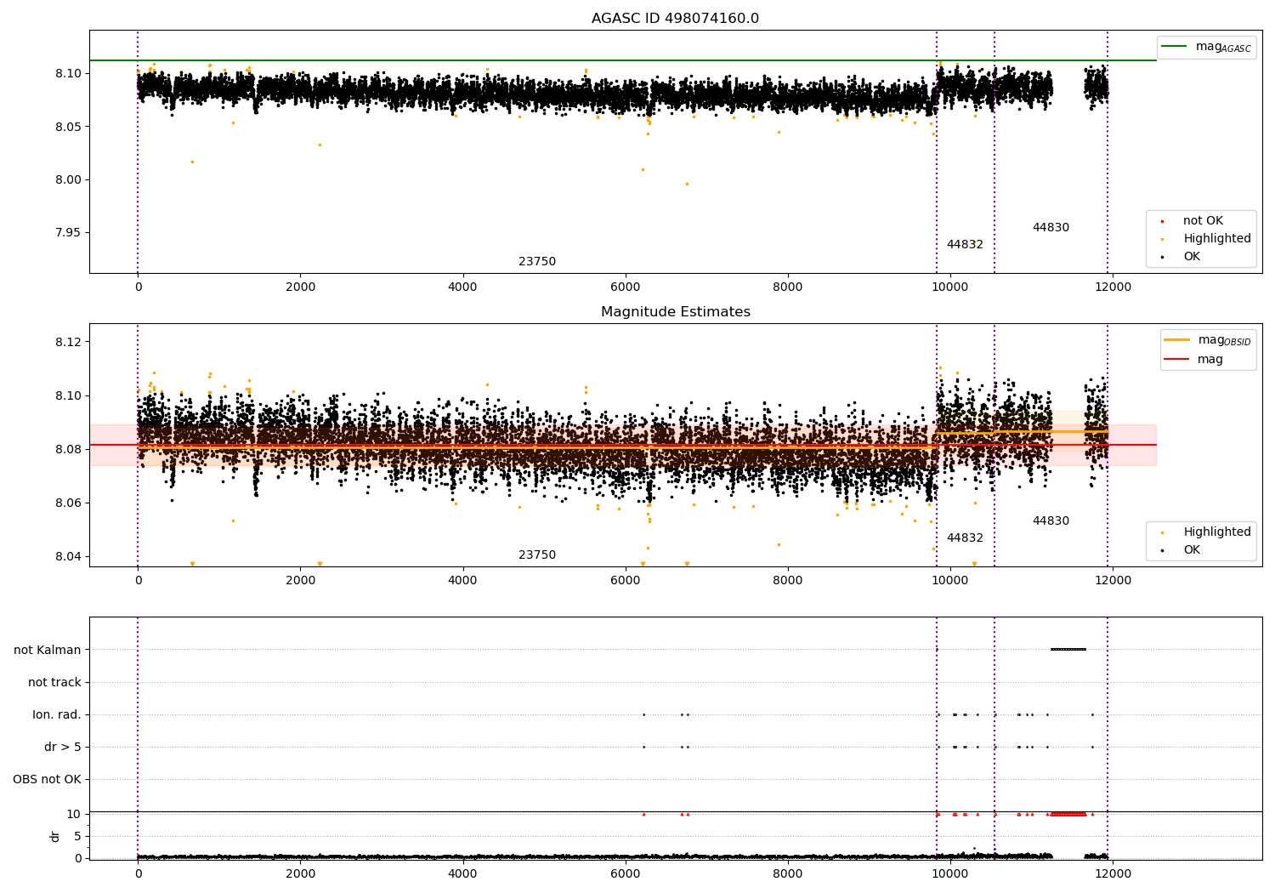Click the '10000' x-axis tick under middle plot
The height and width of the screenshot is (893, 1275).
pos(950,581)
